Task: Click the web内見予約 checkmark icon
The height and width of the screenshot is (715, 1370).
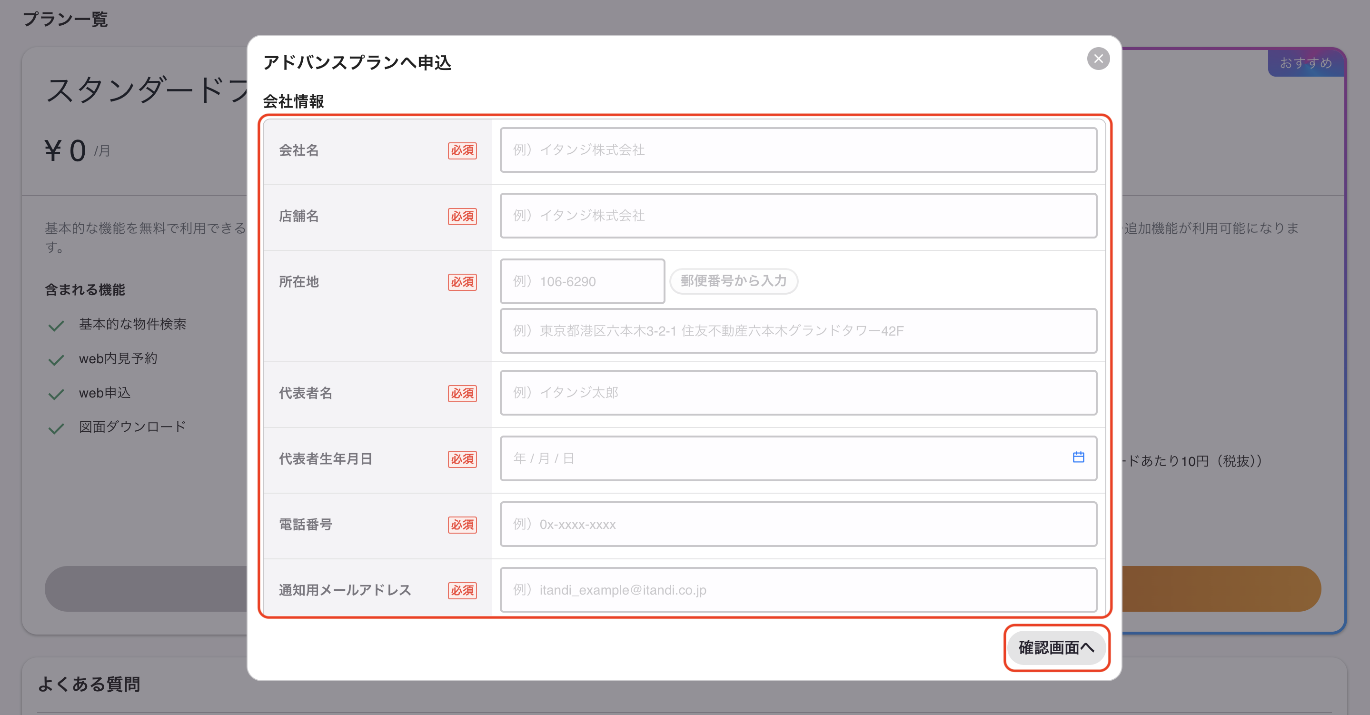Action: (56, 359)
